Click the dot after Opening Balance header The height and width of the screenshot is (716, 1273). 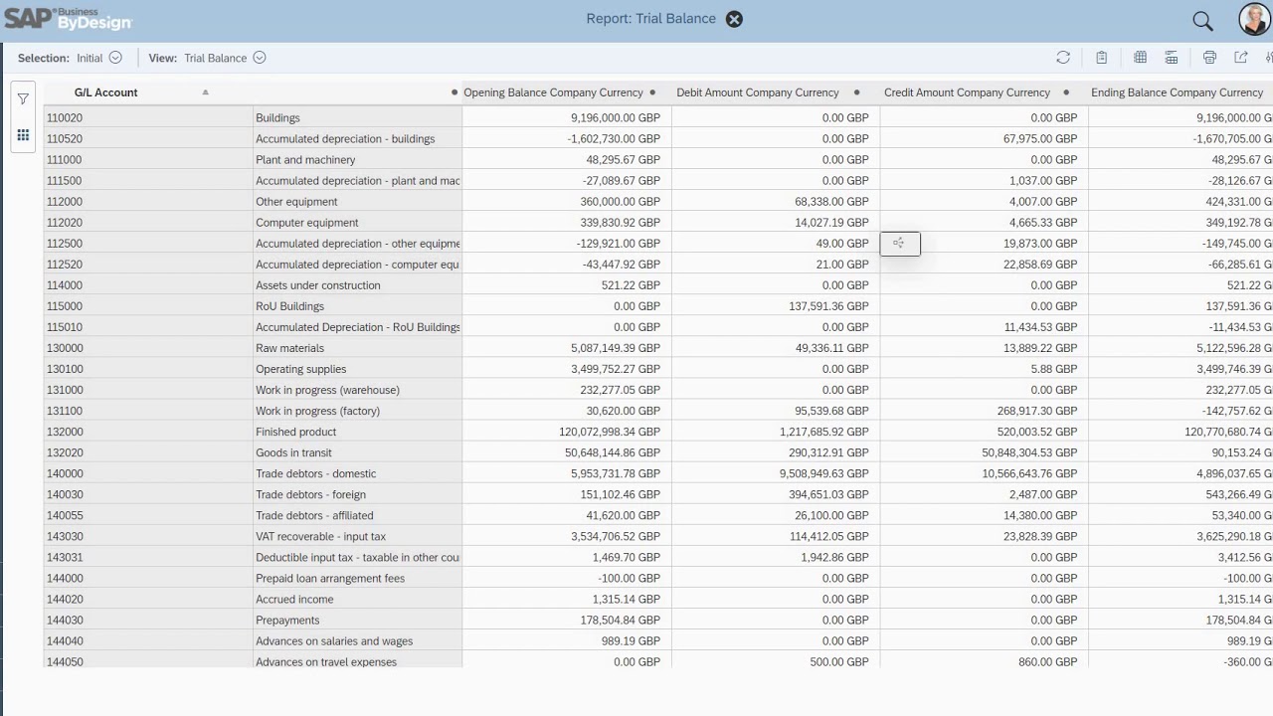(652, 92)
